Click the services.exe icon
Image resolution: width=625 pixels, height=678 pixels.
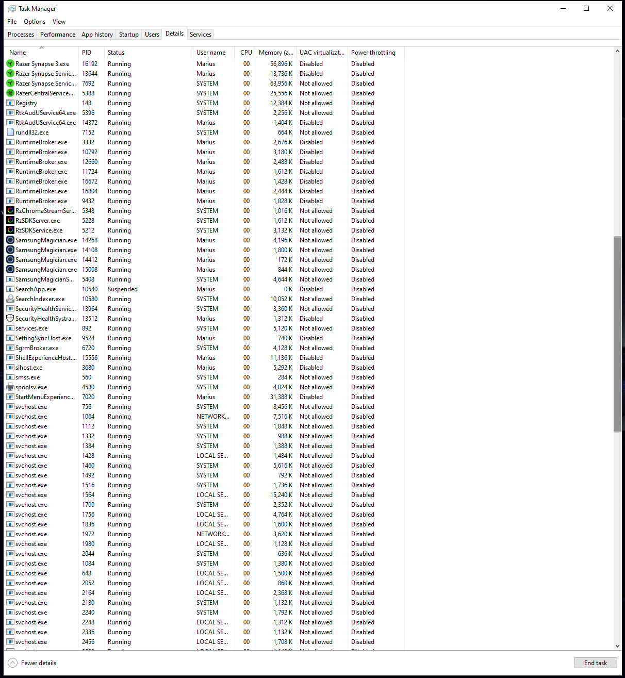[10, 328]
